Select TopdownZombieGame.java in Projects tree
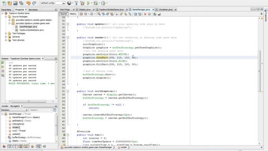This screenshot has width=268, height=151. pos(31,30)
